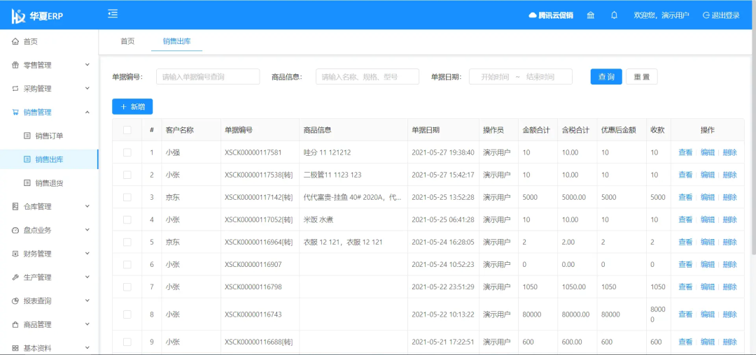Check the row checkbox for XSCK00000117142
756x355 pixels.
127,197
